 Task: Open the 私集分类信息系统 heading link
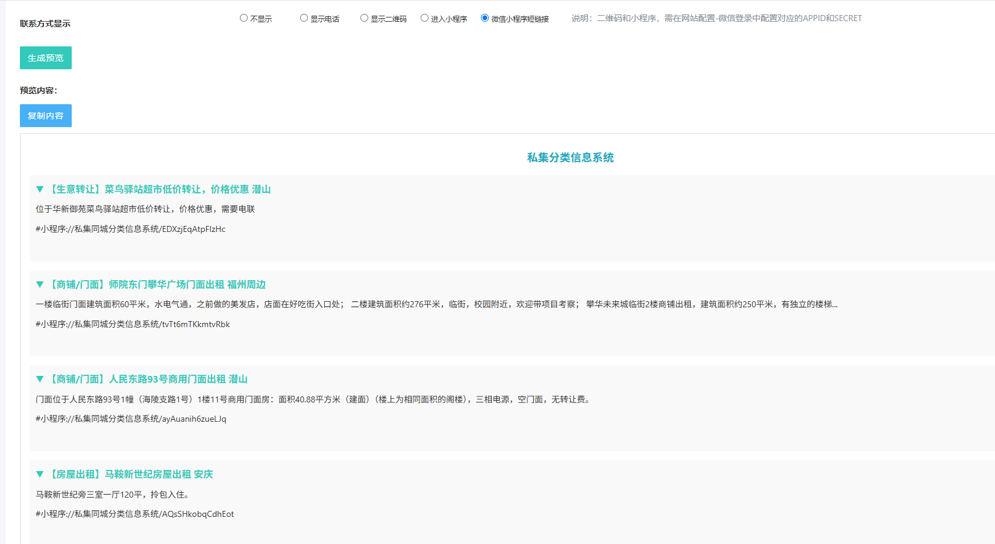click(570, 157)
